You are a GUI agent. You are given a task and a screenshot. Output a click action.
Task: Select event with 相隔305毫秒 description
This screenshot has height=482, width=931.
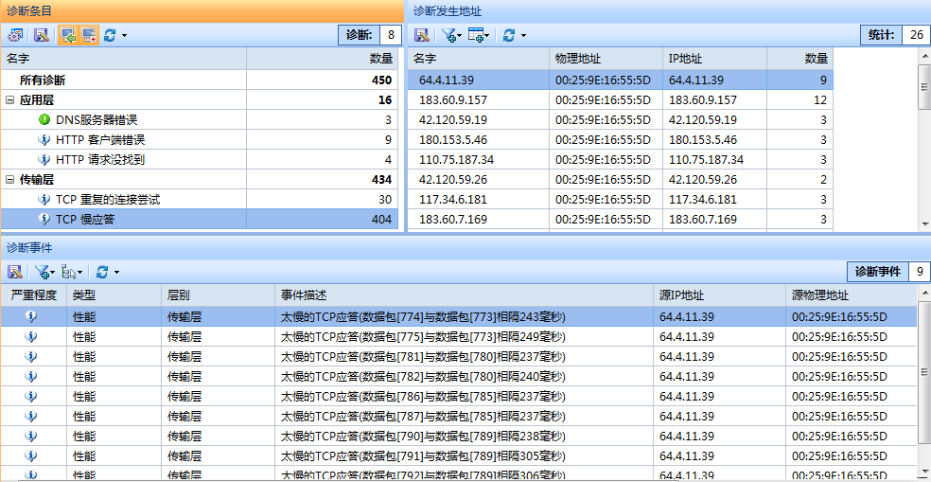coord(460,455)
